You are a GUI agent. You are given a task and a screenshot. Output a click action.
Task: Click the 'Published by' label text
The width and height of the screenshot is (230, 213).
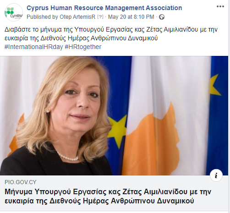coord(43,17)
